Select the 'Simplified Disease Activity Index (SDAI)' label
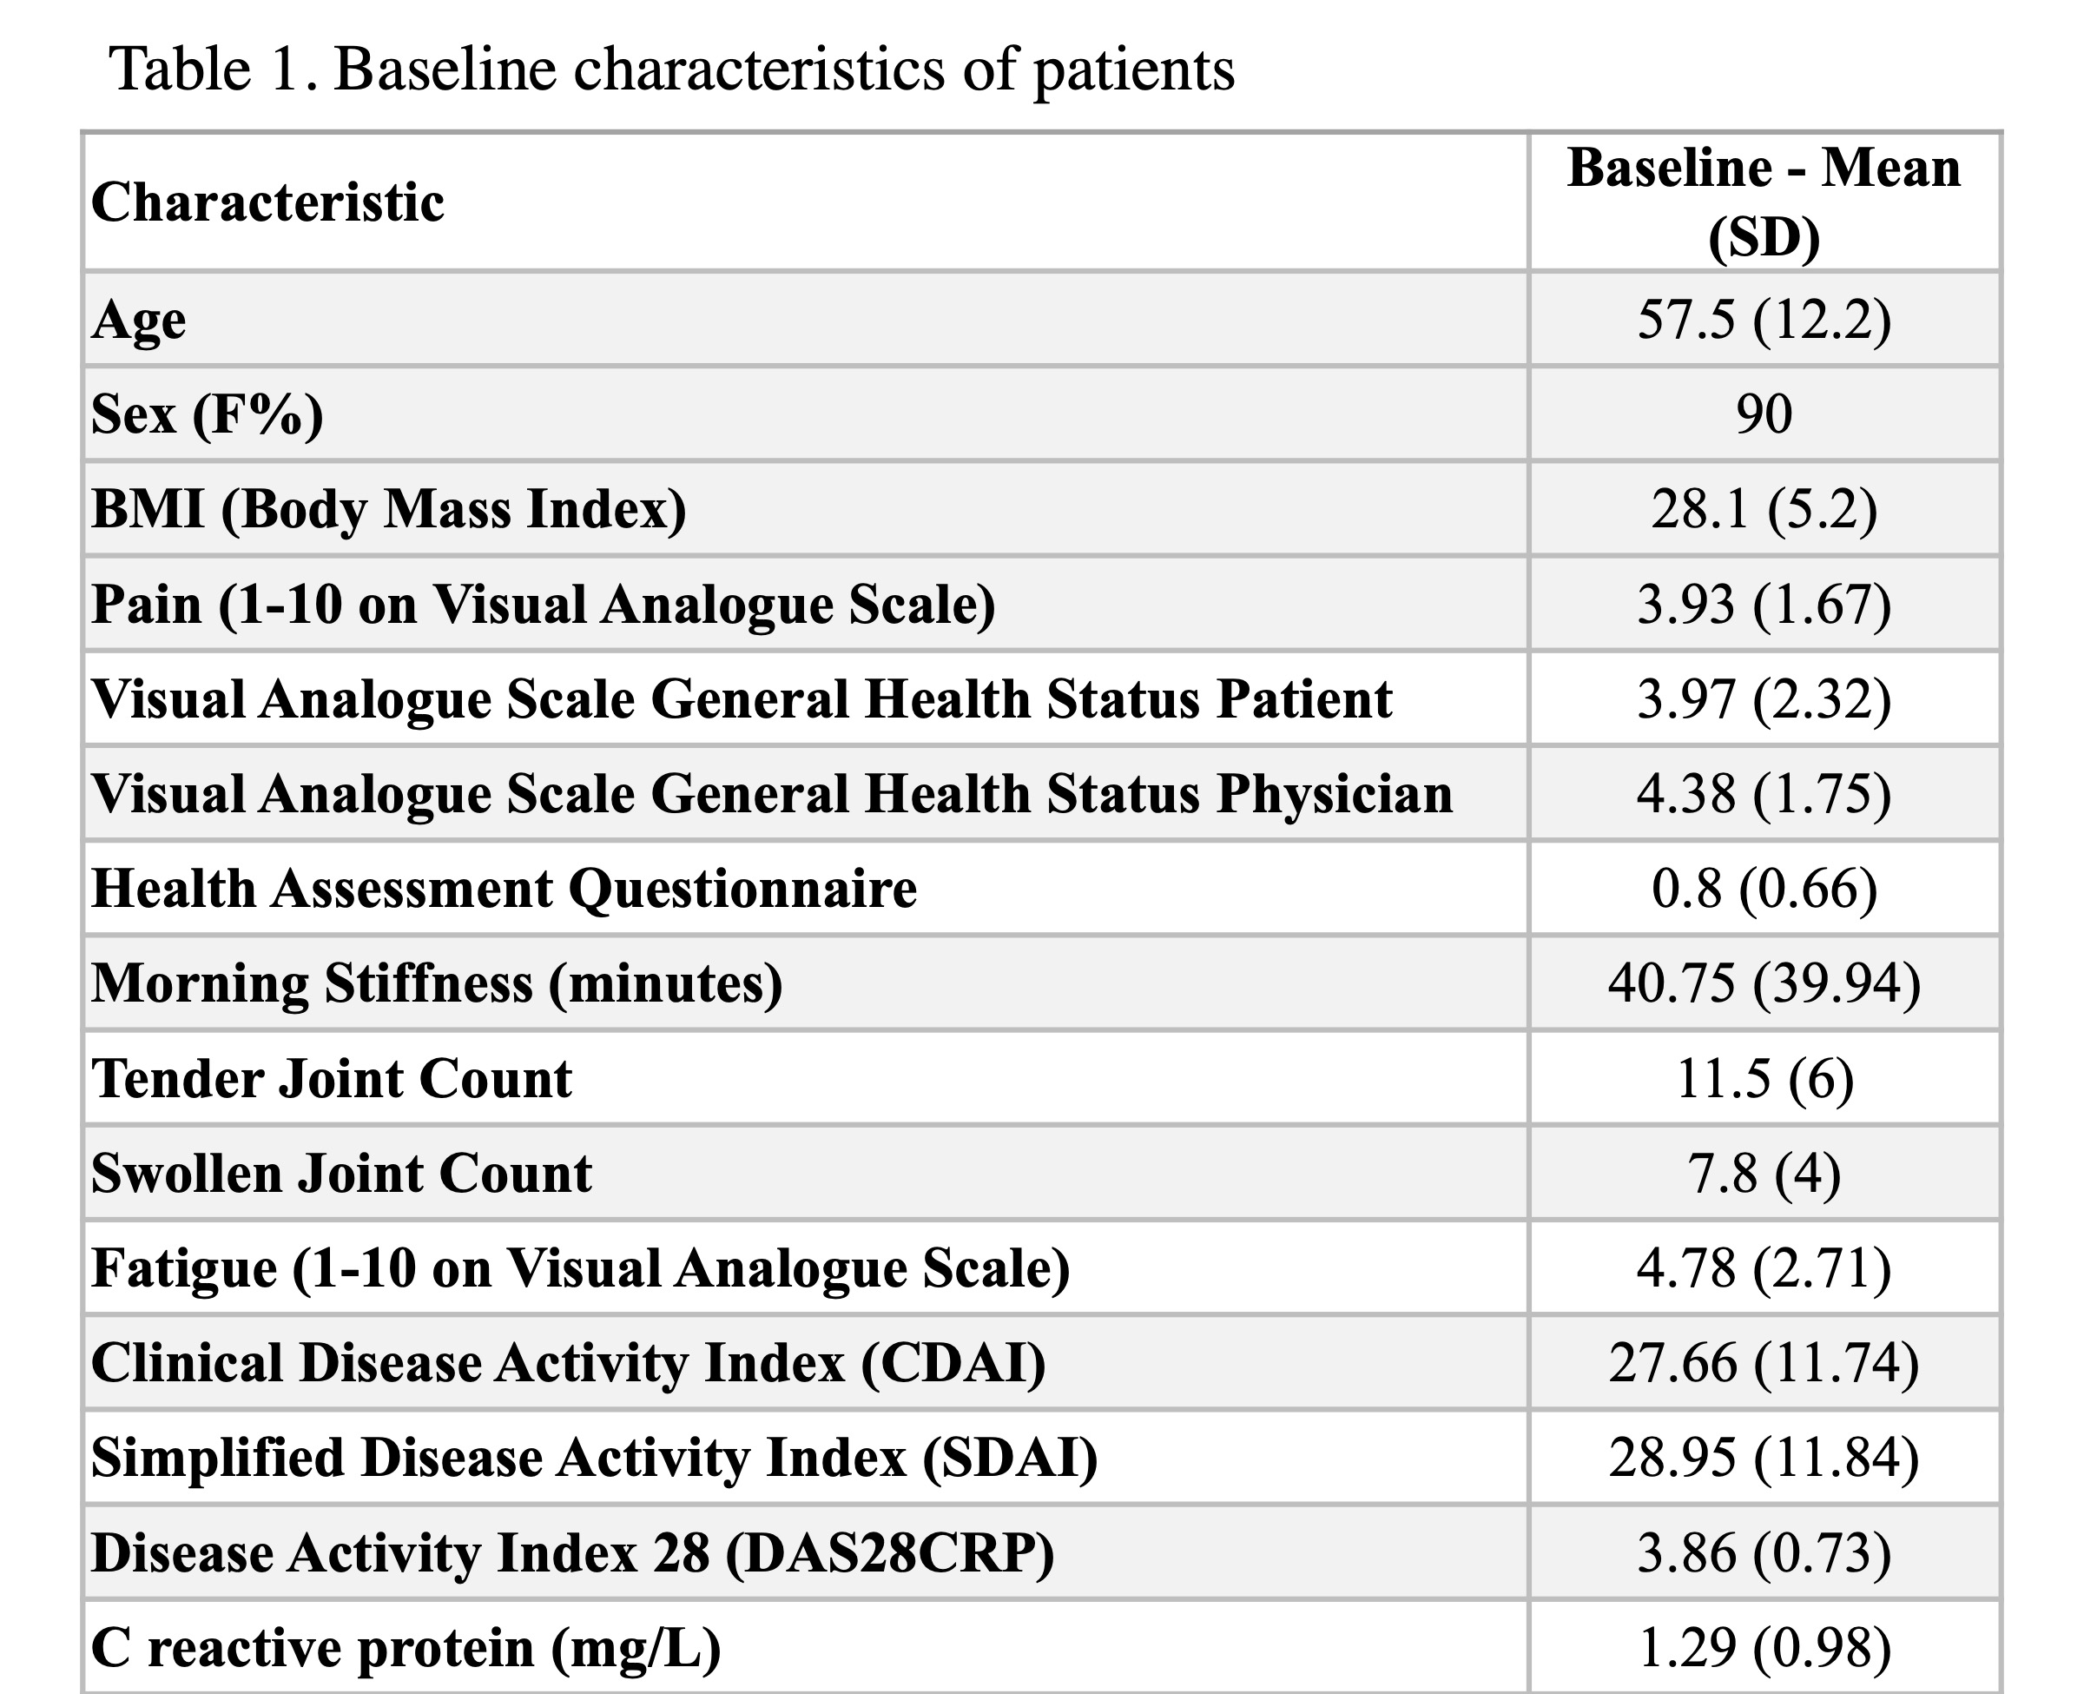Image resolution: width=2084 pixels, height=1694 pixels. [x=595, y=1458]
